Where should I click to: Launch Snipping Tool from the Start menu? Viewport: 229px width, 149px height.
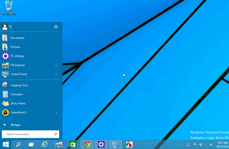[30, 85]
